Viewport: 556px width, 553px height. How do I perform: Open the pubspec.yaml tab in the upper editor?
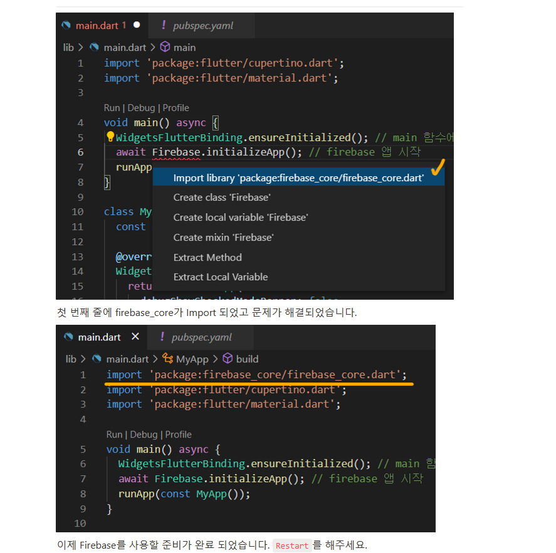[x=201, y=25]
